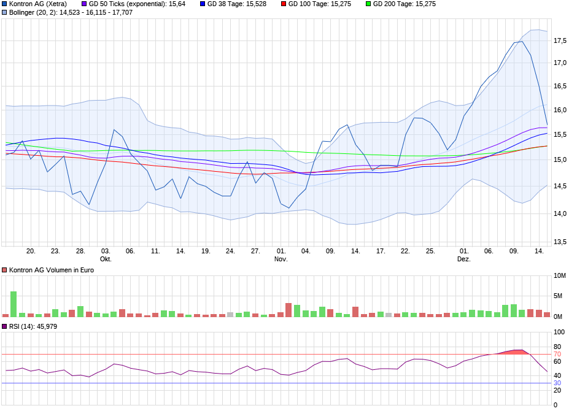
Task: Click the RSI (14) legend square icon
Action: pyautogui.click(x=5, y=327)
